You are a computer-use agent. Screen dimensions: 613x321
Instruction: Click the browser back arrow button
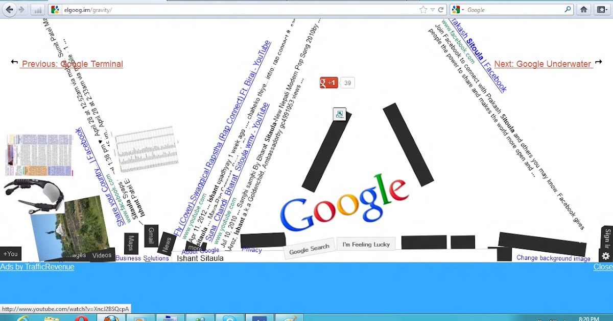(x=9, y=10)
